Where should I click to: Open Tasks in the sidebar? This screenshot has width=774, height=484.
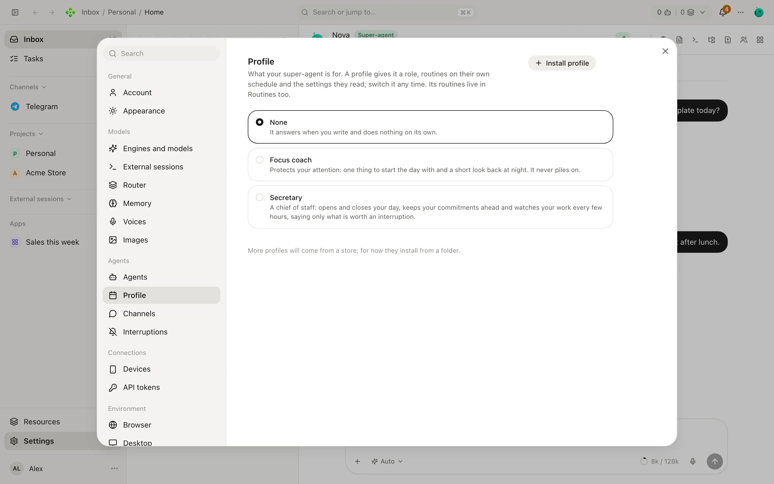[51, 59]
